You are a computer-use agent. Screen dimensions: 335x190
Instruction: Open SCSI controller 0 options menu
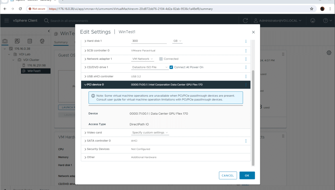[x=246, y=51]
